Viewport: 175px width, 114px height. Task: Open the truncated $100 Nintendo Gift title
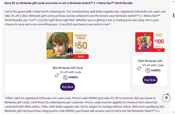(151, 61)
